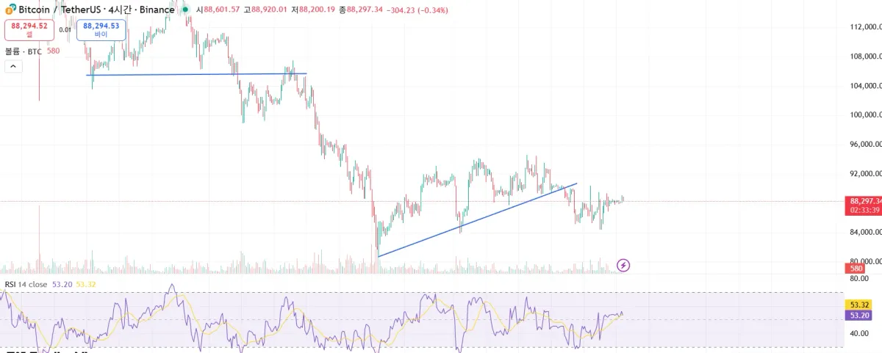Click the green market-open status dot
882x353 pixels.
185,10
